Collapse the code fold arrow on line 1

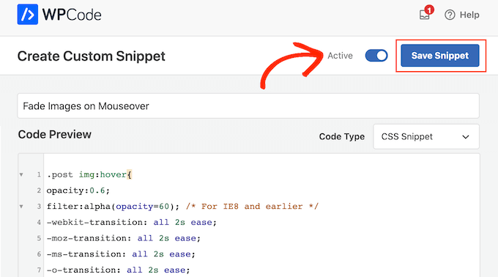[x=21, y=174]
